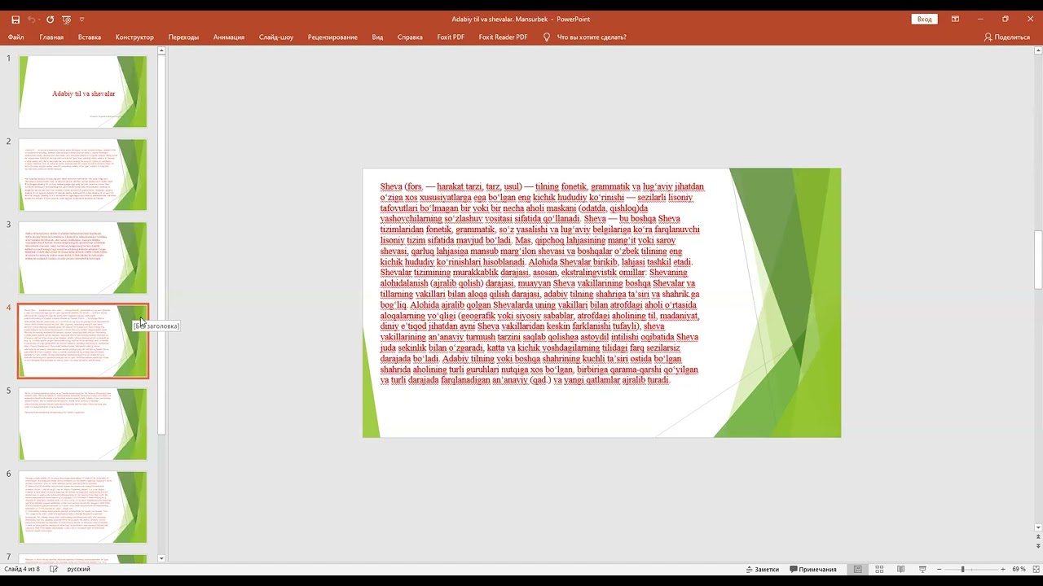Open the Переходы tab

tap(183, 37)
